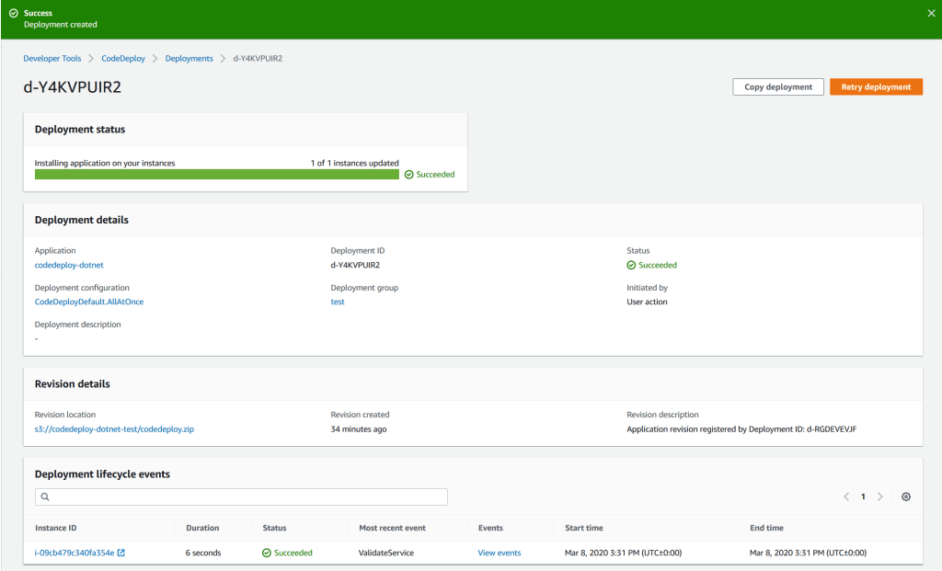Open the S3 revision location link
The width and height of the screenshot is (942, 571).
[x=114, y=428]
